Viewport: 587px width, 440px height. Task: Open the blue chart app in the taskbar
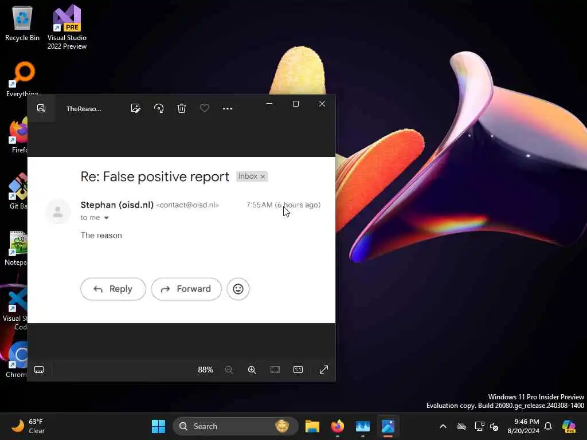click(x=363, y=426)
